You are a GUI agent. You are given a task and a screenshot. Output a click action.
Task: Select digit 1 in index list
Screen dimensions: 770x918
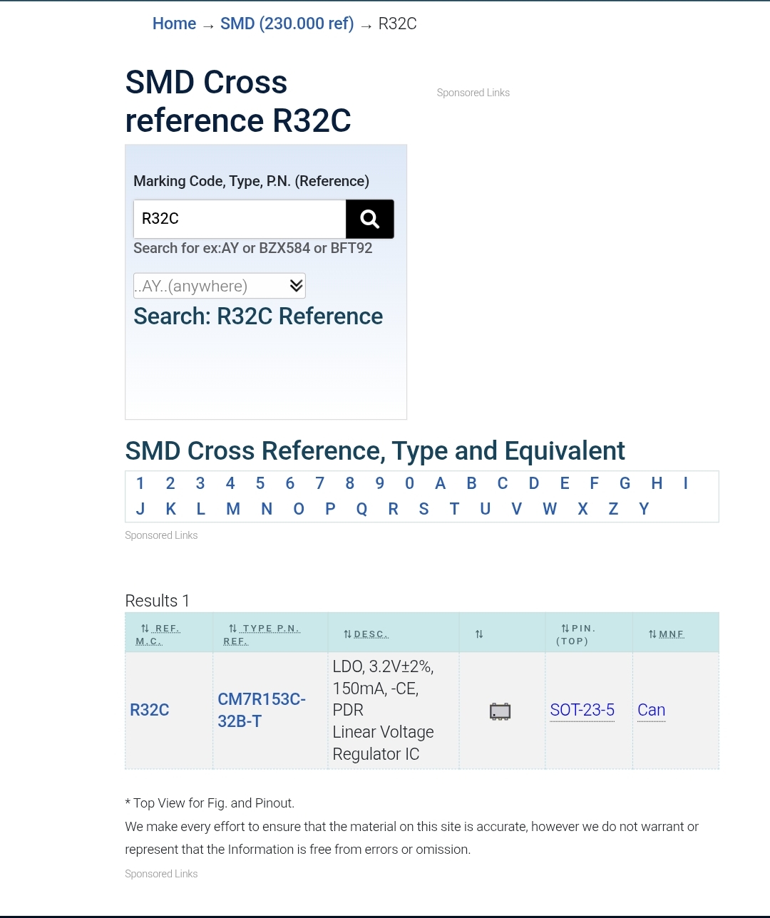coord(140,483)
